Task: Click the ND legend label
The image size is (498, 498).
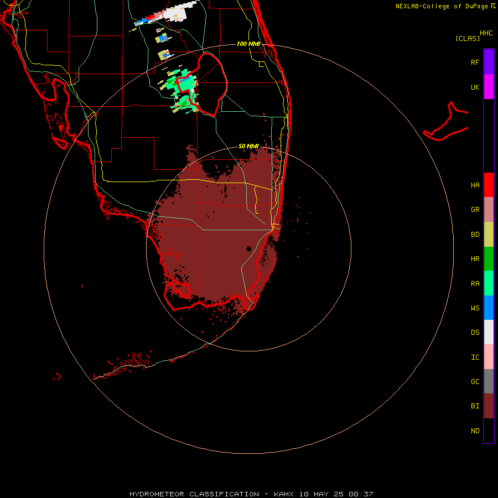Action: [x=475, y=431]
